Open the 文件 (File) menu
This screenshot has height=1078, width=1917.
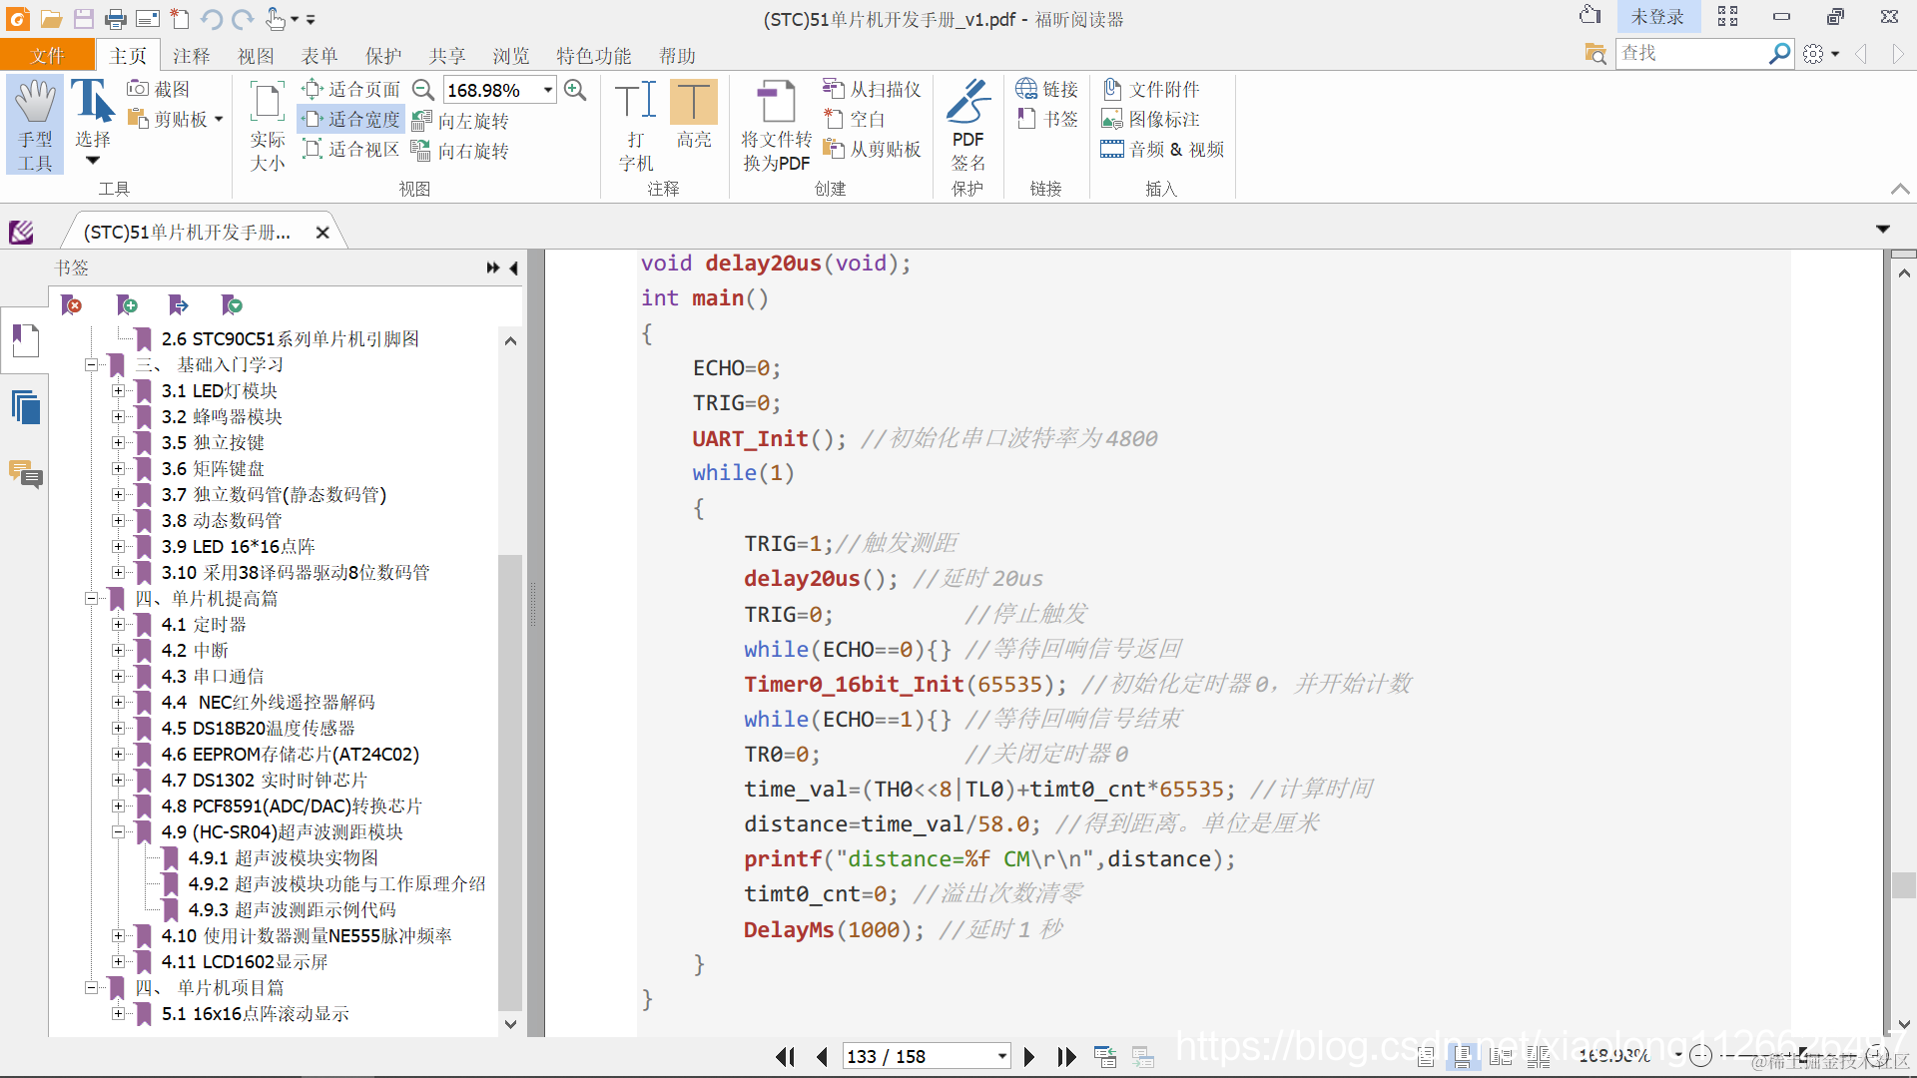(x=47, y=56)
